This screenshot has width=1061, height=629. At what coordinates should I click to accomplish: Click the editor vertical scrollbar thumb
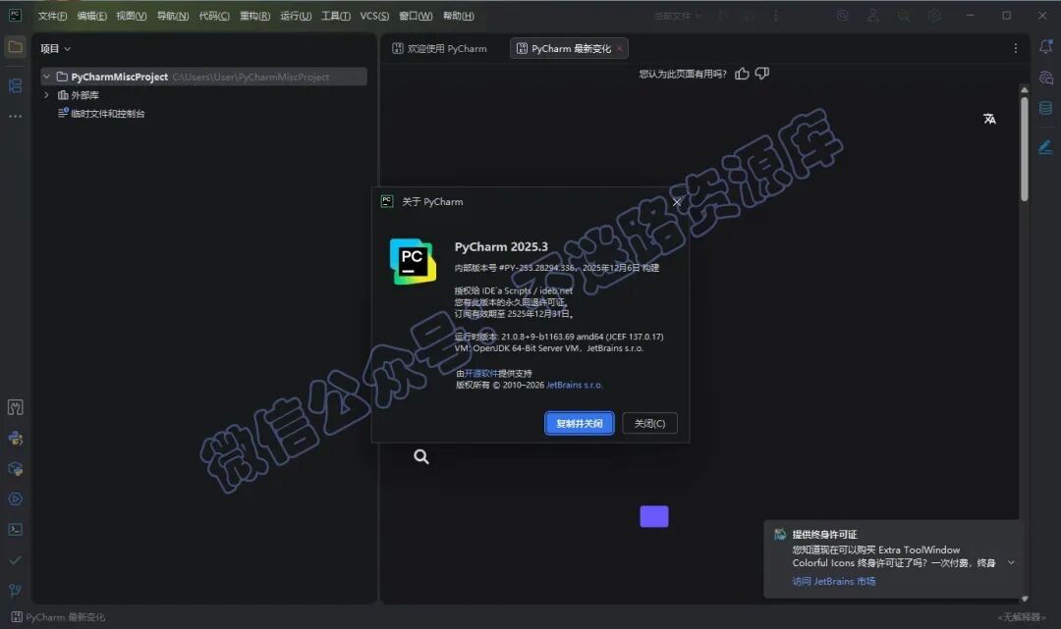1024,148
